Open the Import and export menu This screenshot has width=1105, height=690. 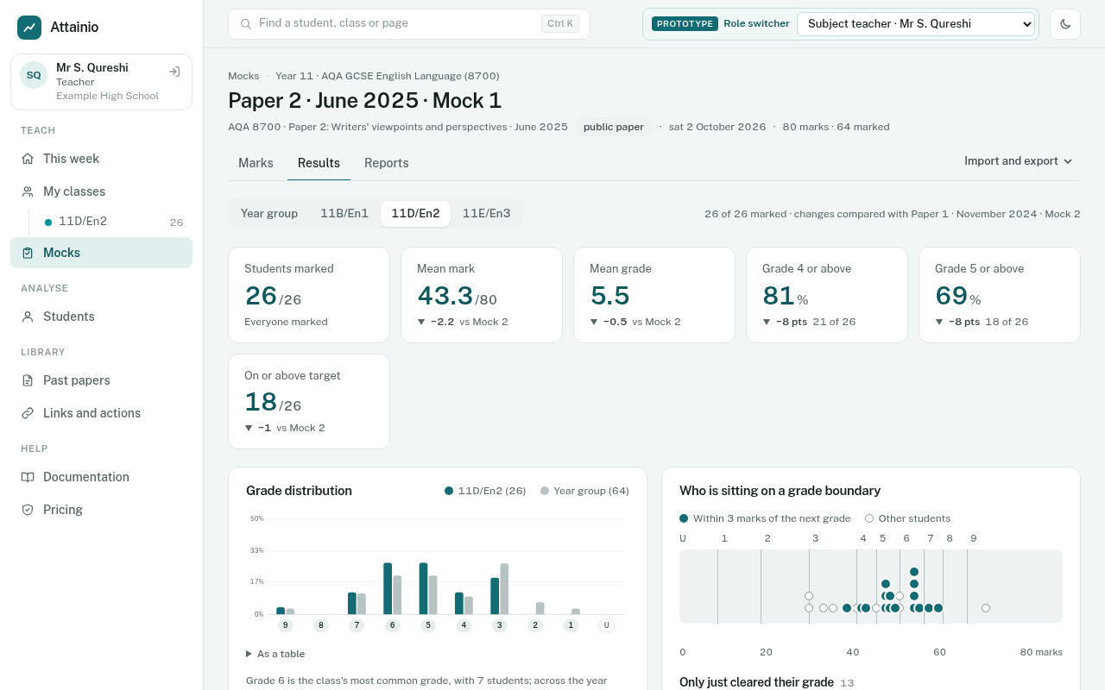(x=1019, y=161)
